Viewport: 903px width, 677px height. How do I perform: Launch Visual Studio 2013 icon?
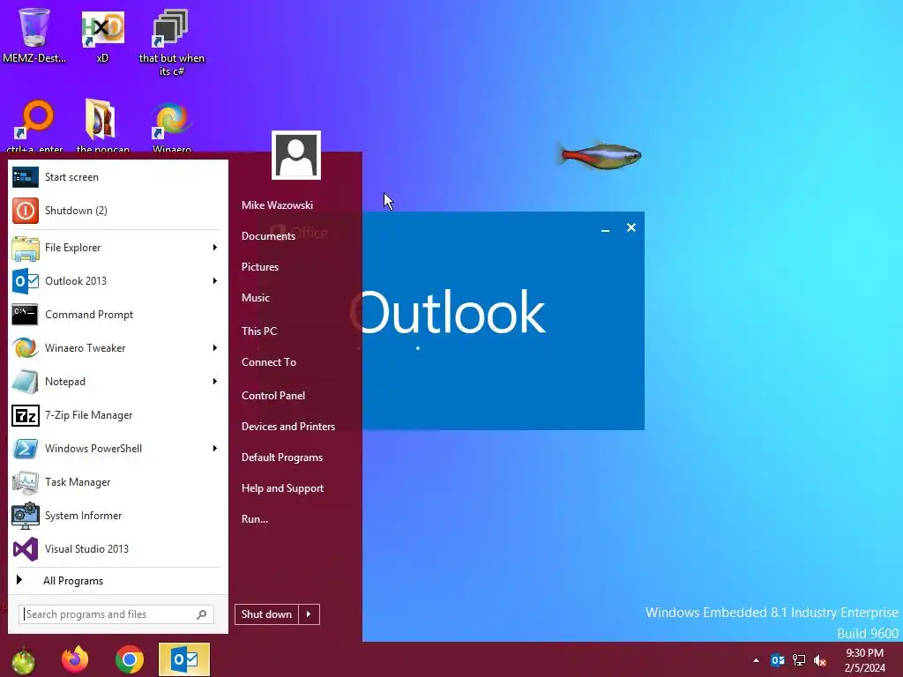[26, 549]
